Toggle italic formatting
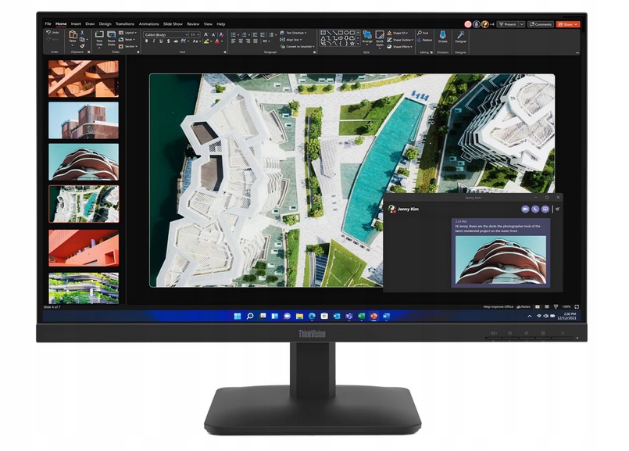 coord(152,40)
